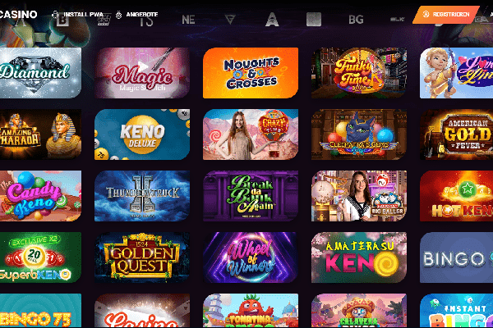Open the Noughts & Crosses game tile

[251, 73]
